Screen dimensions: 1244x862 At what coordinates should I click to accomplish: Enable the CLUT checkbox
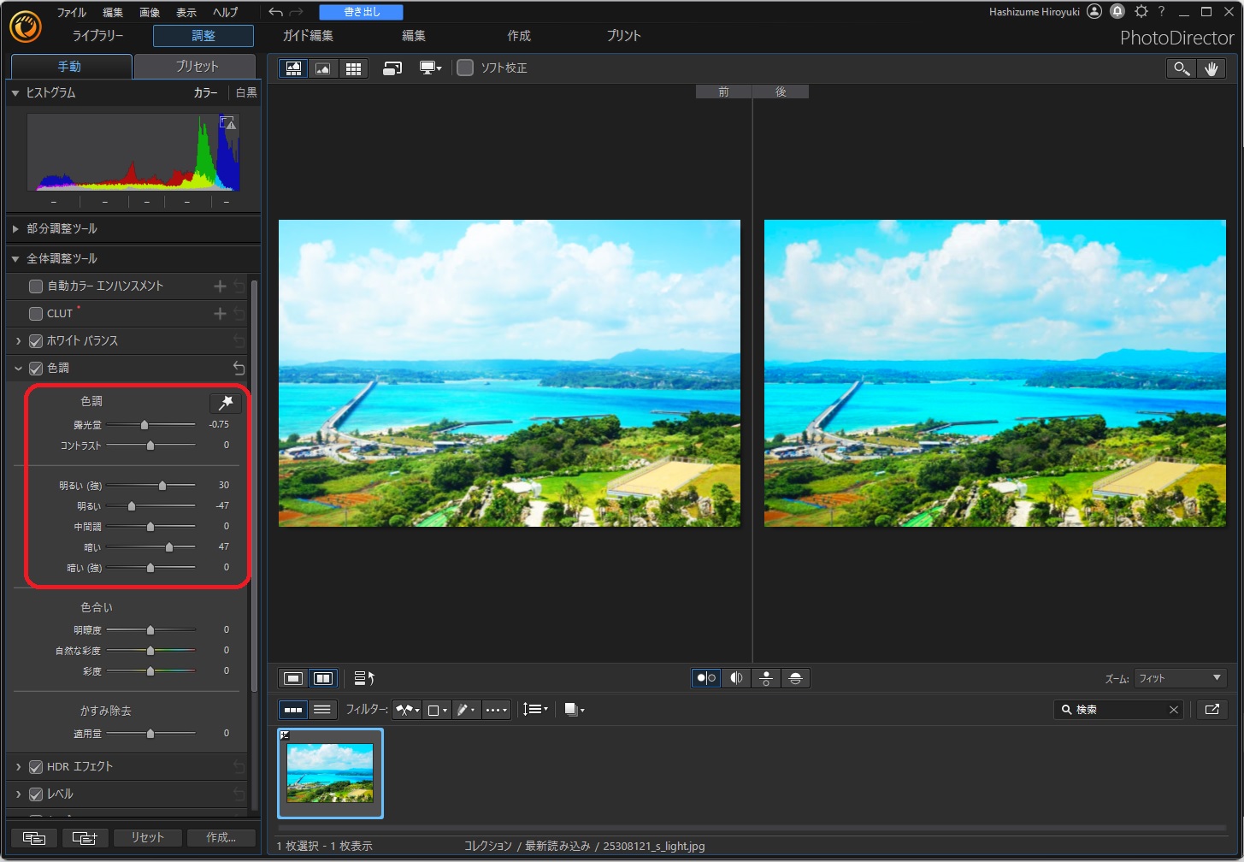point(36,314)
